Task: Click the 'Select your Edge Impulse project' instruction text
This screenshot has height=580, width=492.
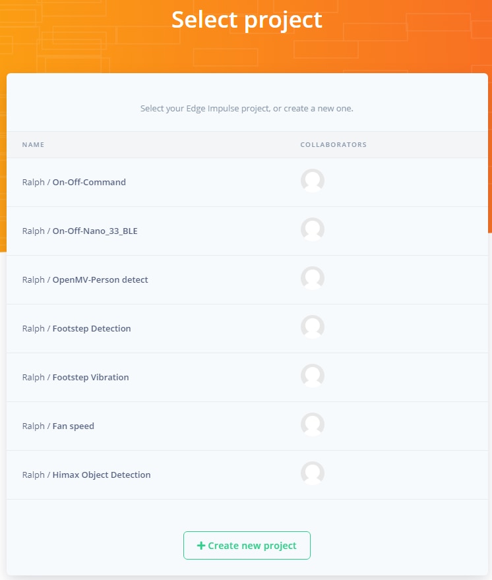Action: tap(247, 109)
